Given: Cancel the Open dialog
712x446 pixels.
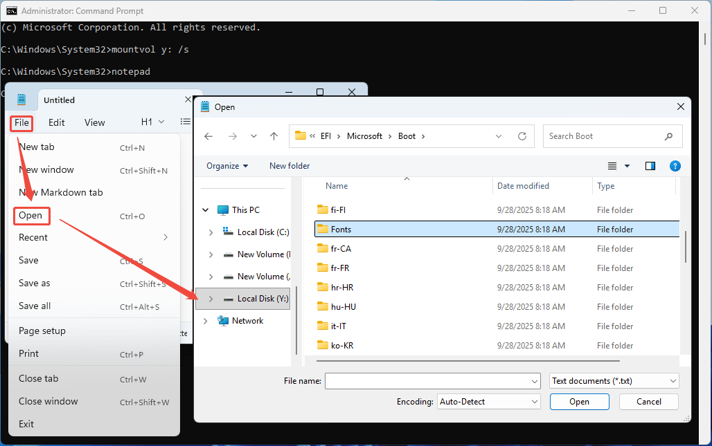Looking at the screenshot, I should pyautogui.click(x=648, y=401).
